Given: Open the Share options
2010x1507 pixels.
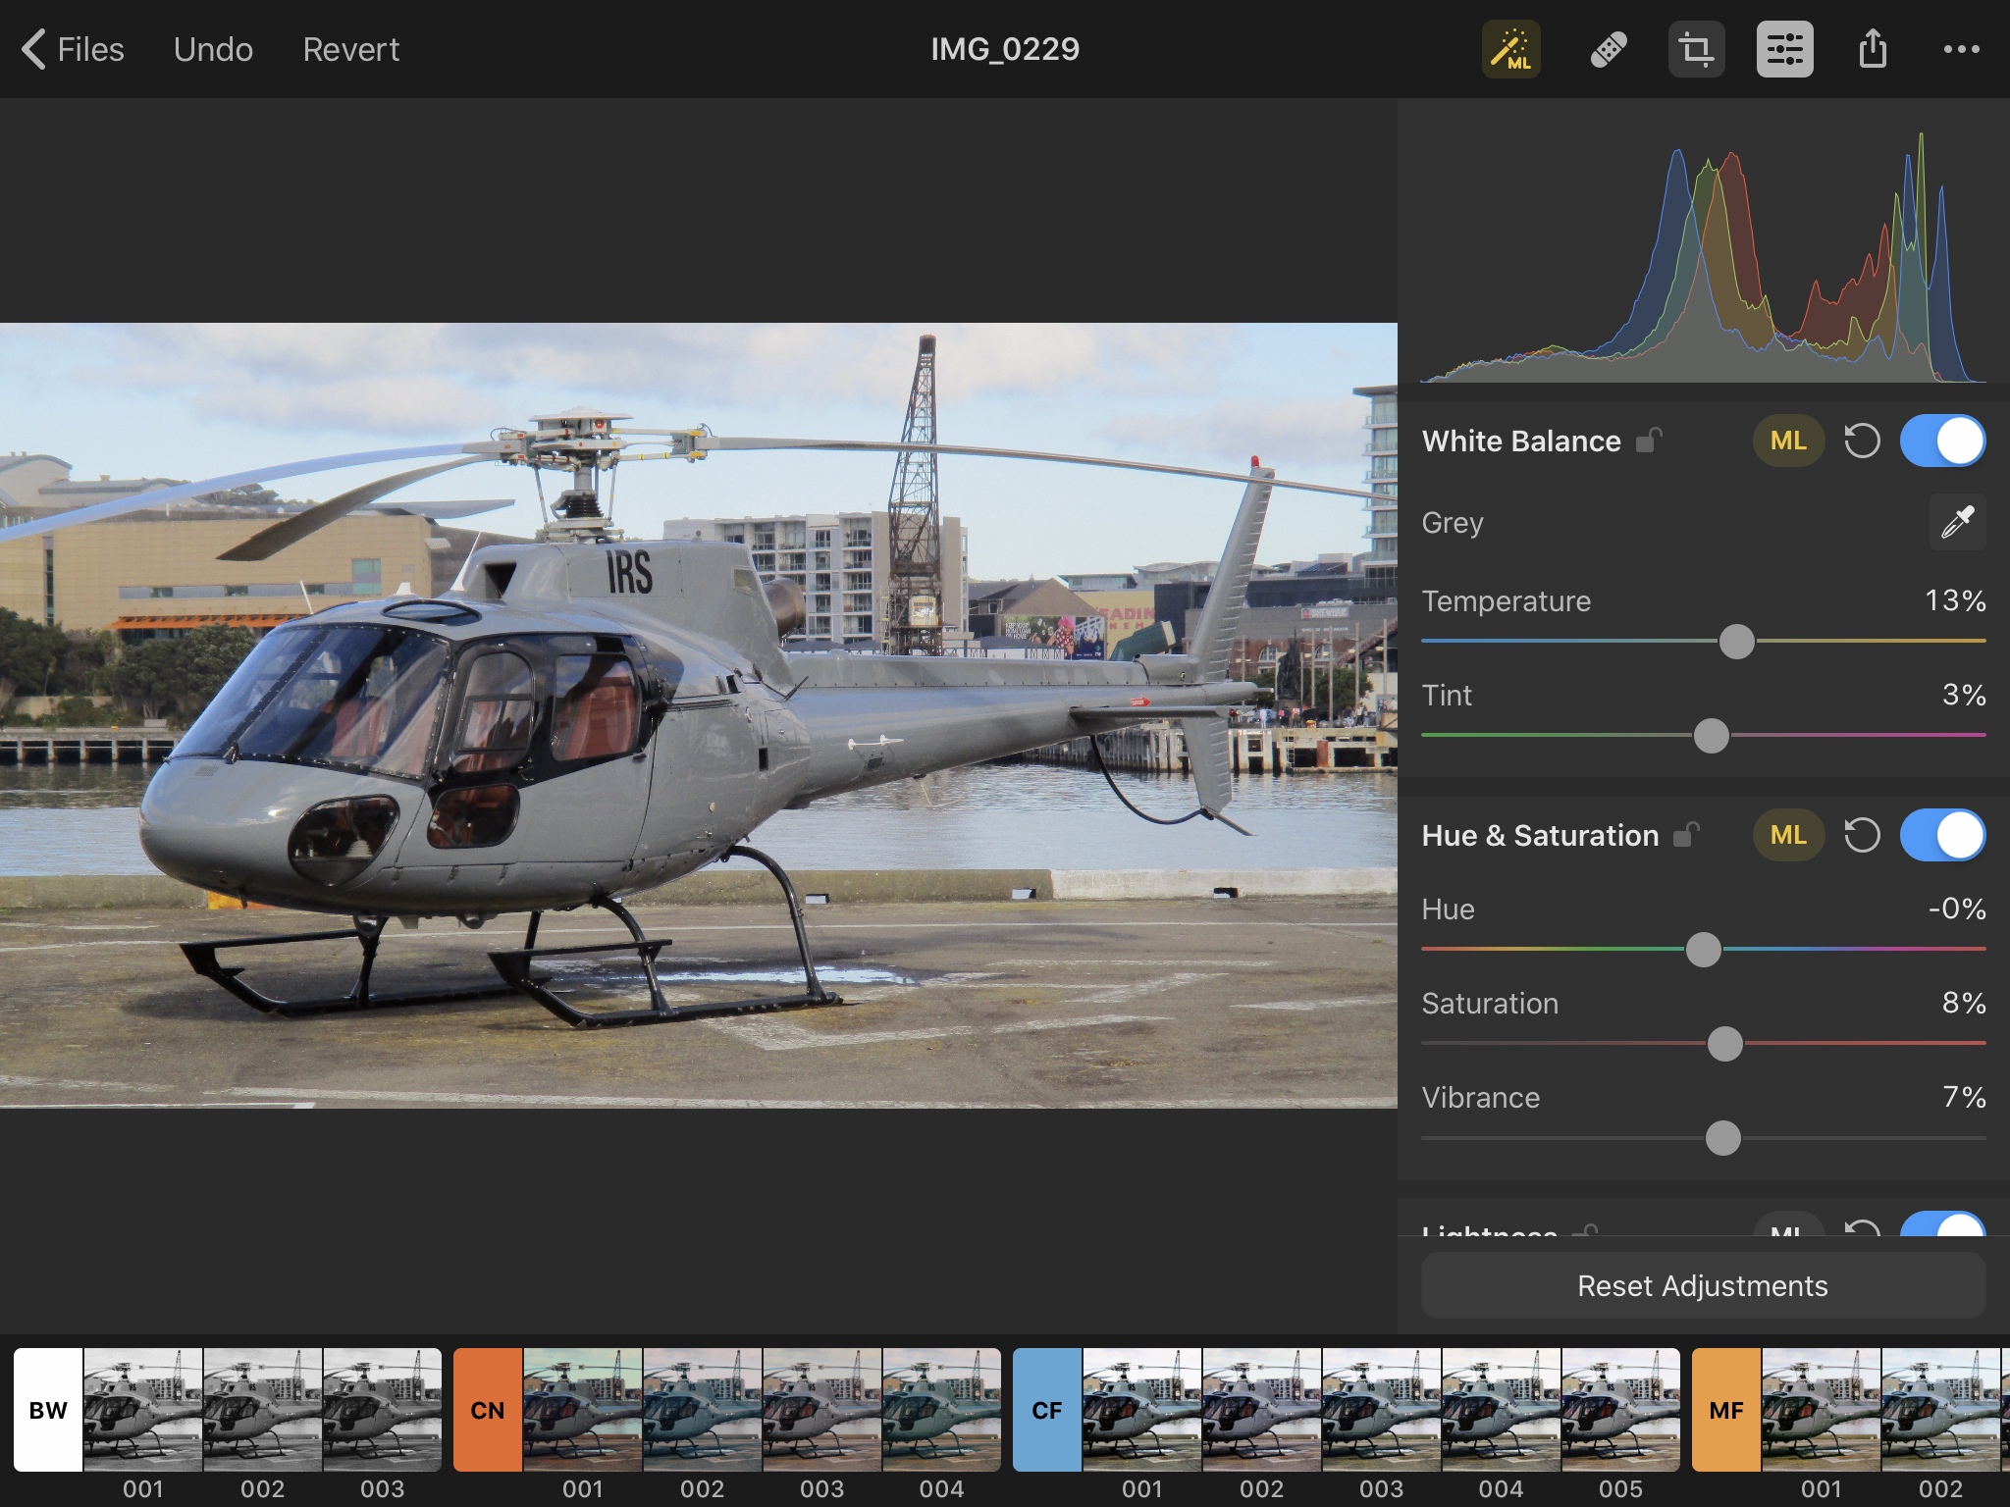Looking at the screenshot, I should click(x=1872, y=48).
